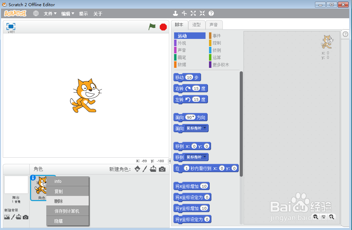
Task: Switch to the 脚本 scripts tab
Action: tap(179, 25)
